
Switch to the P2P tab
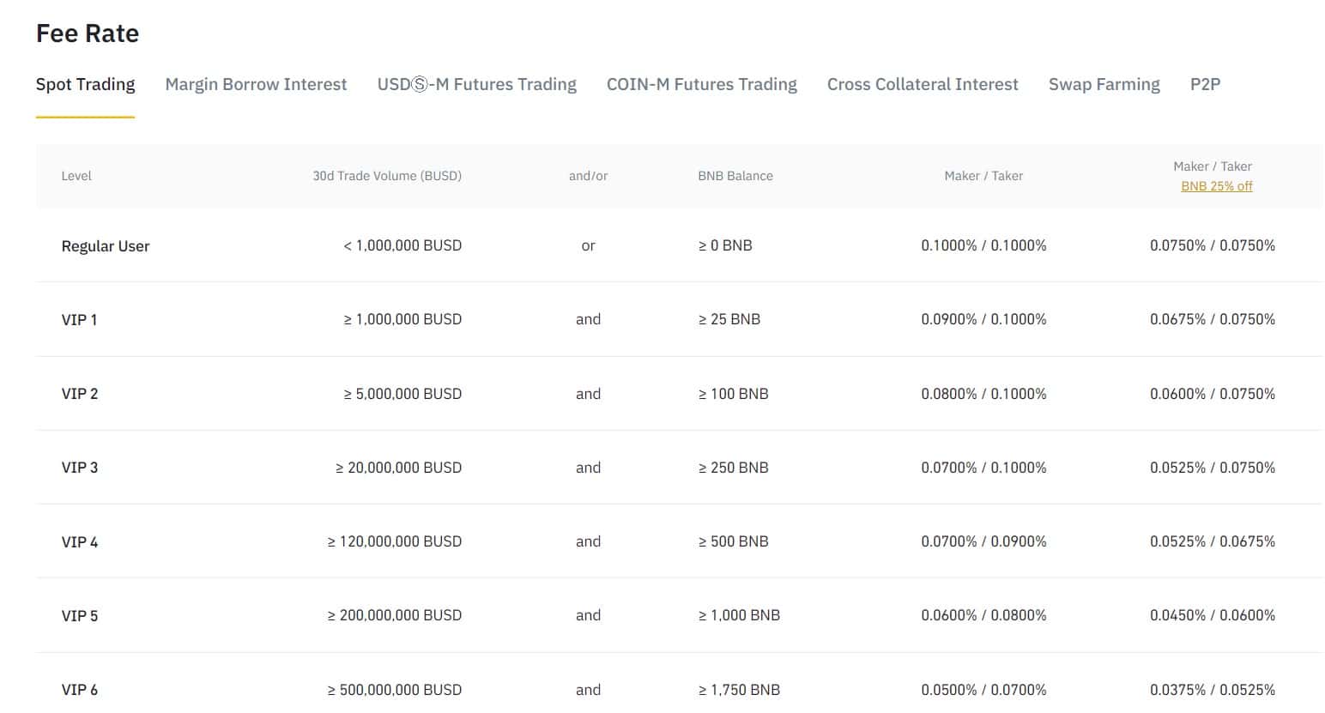[x=1205, y=84]
